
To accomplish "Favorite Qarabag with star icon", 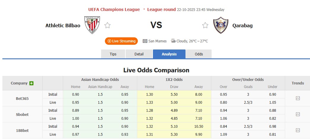I will click(x=205, y=25).
